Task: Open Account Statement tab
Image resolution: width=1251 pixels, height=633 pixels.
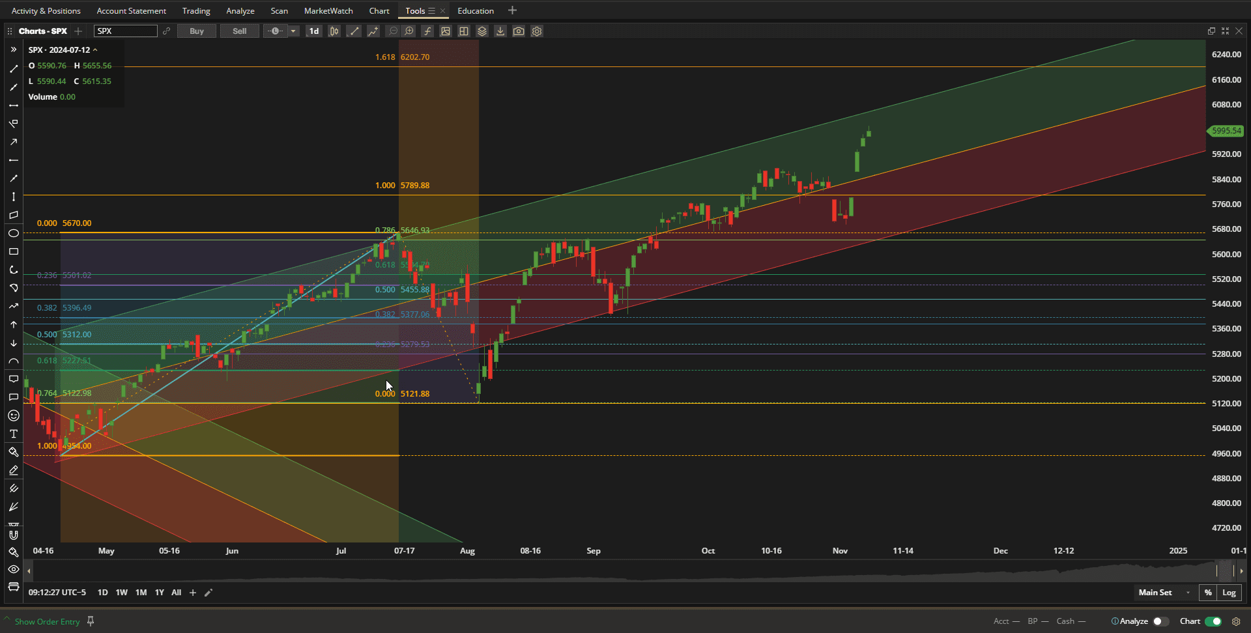Action: pyautogui.click(x=132, y=11)
